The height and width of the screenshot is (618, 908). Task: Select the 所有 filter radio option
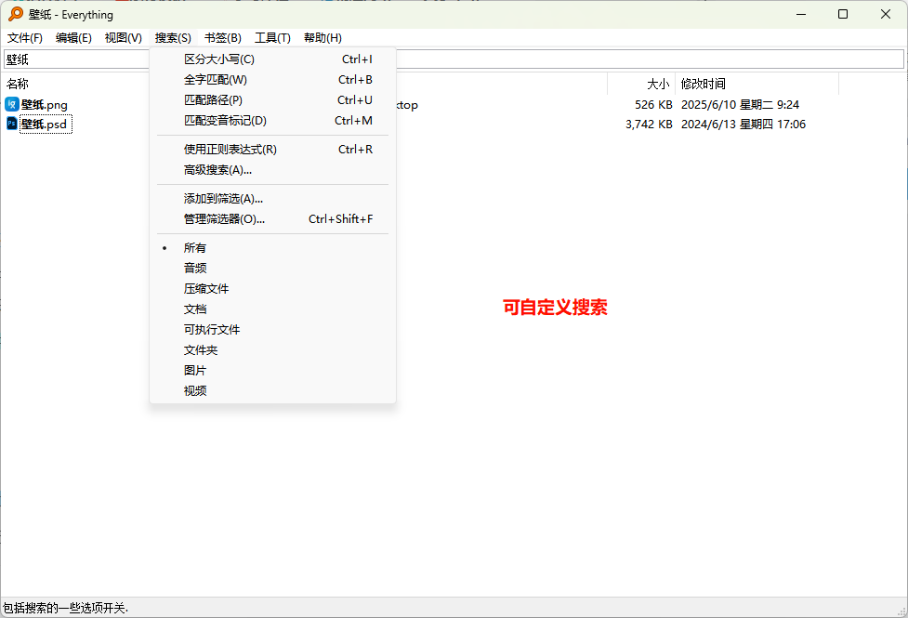195,248
